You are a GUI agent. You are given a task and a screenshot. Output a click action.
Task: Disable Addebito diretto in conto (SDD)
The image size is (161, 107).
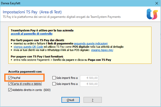10,90
